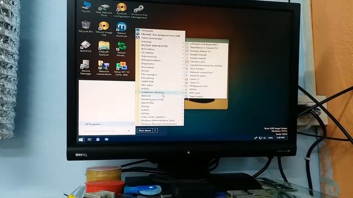353x198 pixels.
Task: Open Device Manager desktop shortcut
Action: click(x=86, y=67)
